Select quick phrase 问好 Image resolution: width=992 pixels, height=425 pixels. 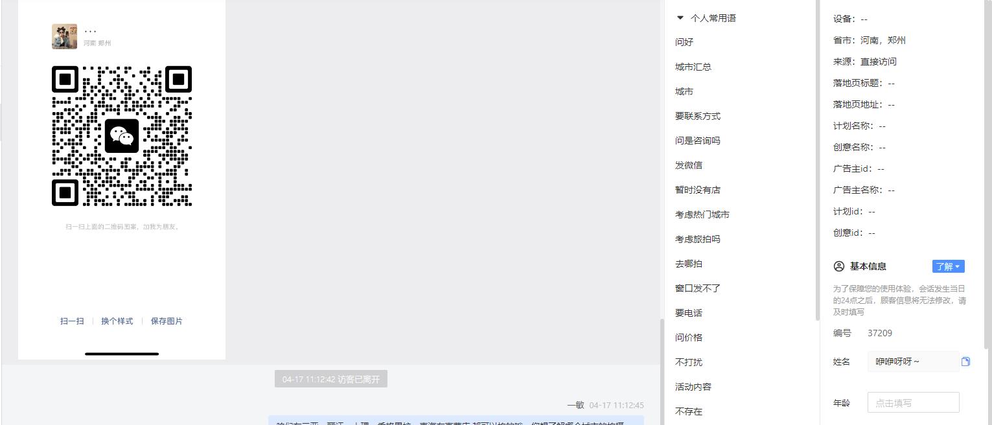(x=684, y=42)
